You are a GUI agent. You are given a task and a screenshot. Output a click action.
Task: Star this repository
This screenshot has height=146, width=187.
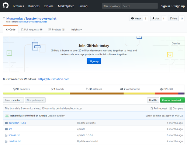pos(155,19)
